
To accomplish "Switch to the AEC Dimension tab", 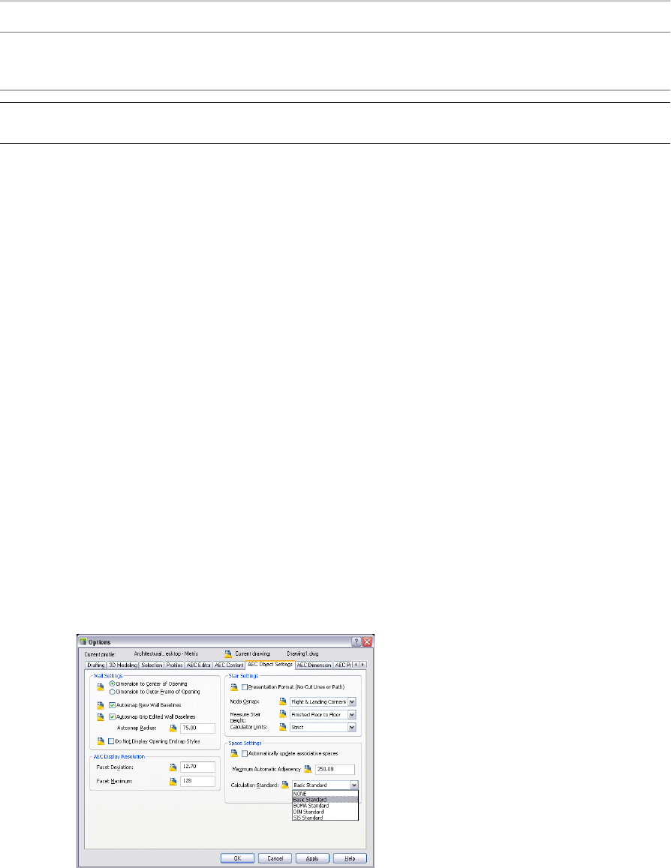I will [x=314, y=665].
